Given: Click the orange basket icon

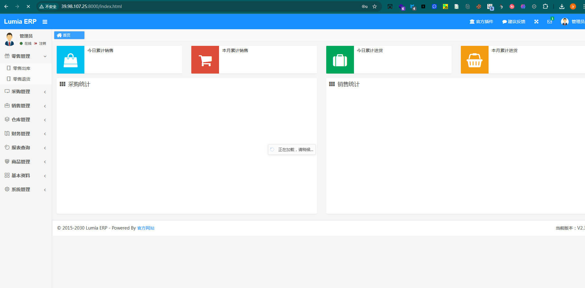Looking at the screenshot, I should tap(474, 60).
